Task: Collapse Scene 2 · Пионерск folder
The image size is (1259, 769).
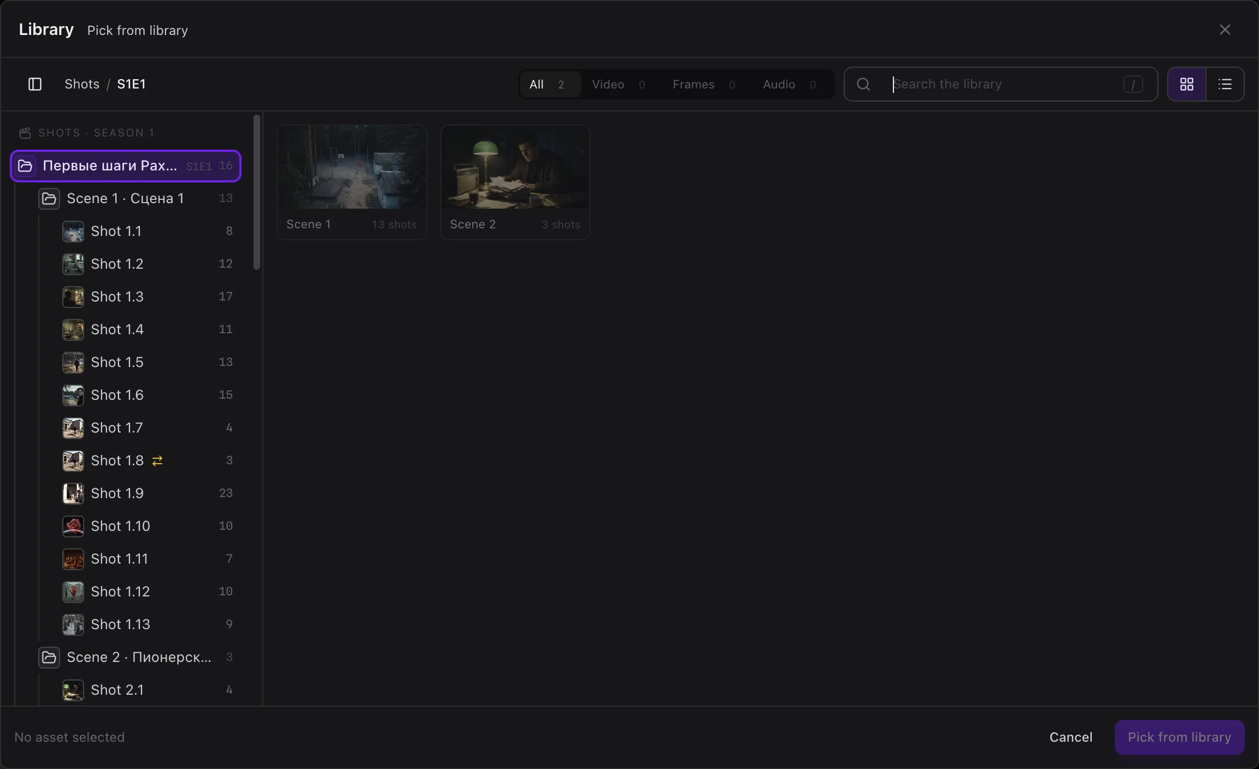Action: 49,657
